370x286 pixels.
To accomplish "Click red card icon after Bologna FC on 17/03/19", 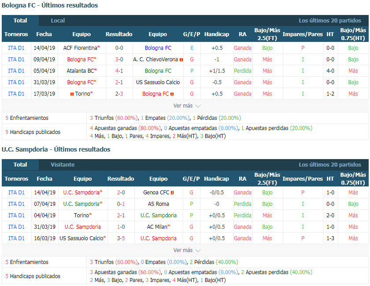I will point(172,94).
